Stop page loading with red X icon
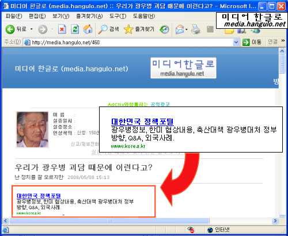Image resolution: width=288 pixels, height=236 pixels. coord(62,29)
